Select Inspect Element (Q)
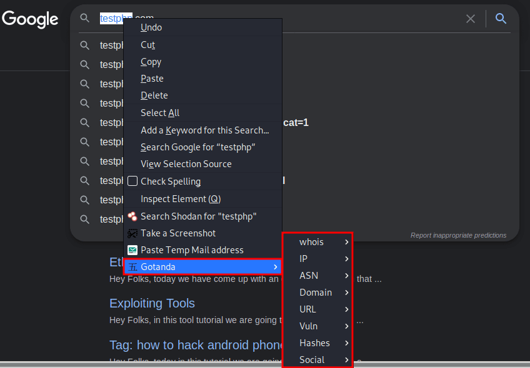This screenshot has width=530, height=368. pyautogui.click(x=202, y=199)
